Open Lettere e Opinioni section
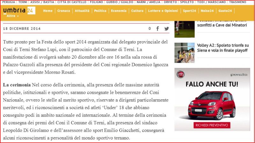Image resolution: width=255 pixels, height=143 pixels. (164, 11)
